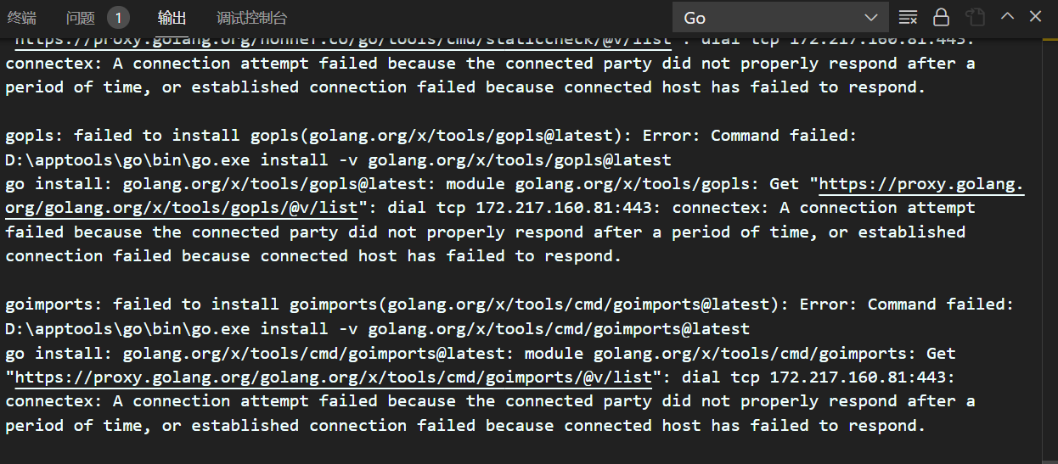This screenshot has height=464, width=1058.
Task: Switch to the 终端 tab
Action: click(x=22, y=17)
